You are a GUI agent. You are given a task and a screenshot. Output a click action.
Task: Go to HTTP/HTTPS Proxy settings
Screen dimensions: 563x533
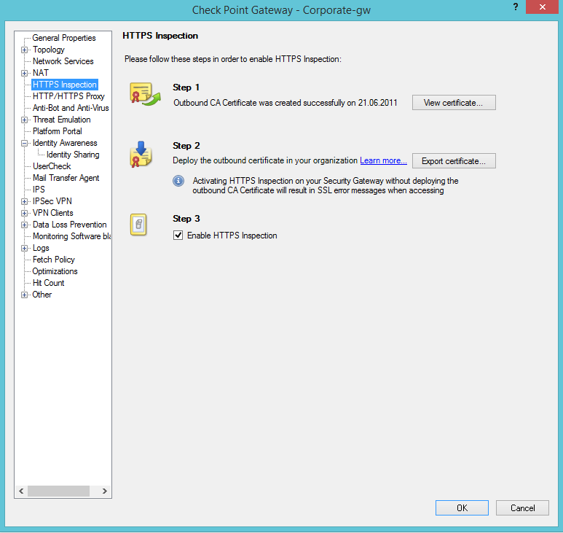click(x=68, y=96)
